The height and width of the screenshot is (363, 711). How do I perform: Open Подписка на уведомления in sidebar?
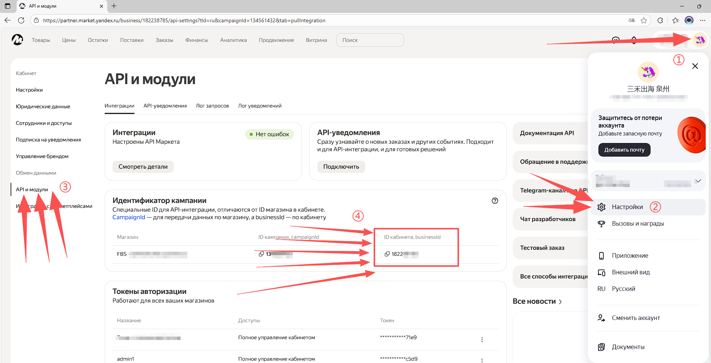click(x=48, y=140)
